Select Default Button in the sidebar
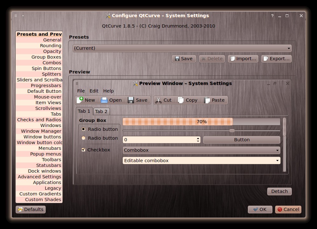 [39, 91]
